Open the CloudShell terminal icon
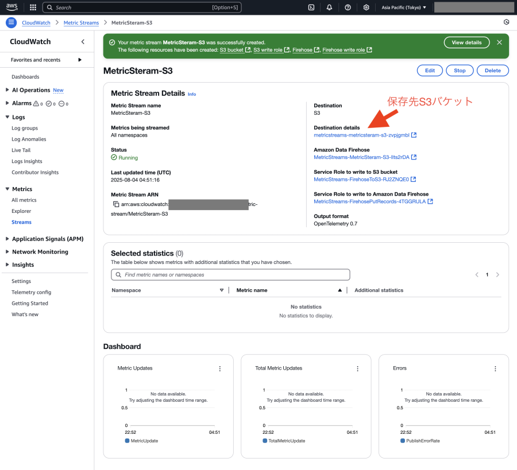This screenshot has height=470, width=517. click(311, 7)
